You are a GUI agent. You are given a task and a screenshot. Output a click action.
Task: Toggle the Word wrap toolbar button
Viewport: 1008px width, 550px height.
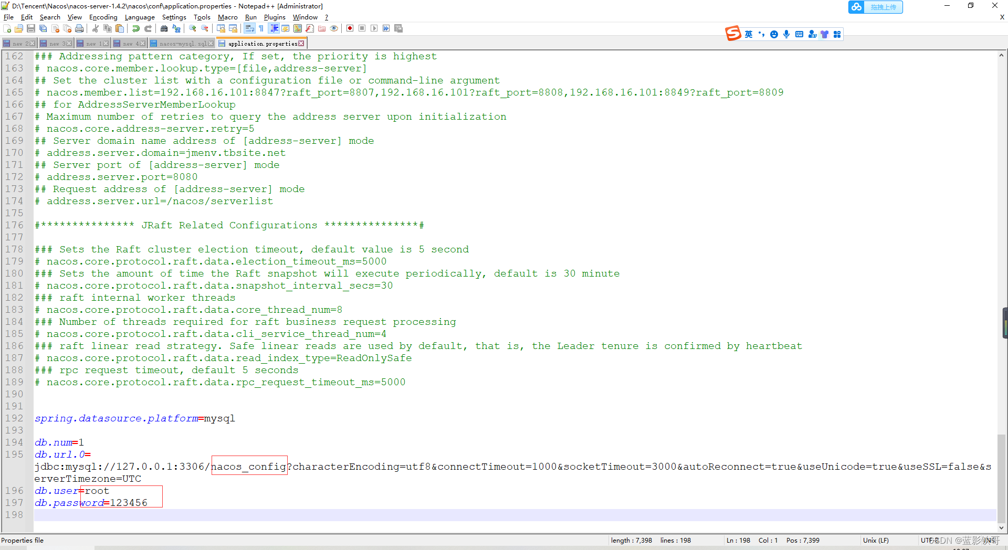point(249,28)
